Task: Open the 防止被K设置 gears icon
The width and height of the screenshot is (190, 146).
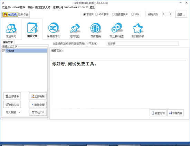Action: click(116, 28)
